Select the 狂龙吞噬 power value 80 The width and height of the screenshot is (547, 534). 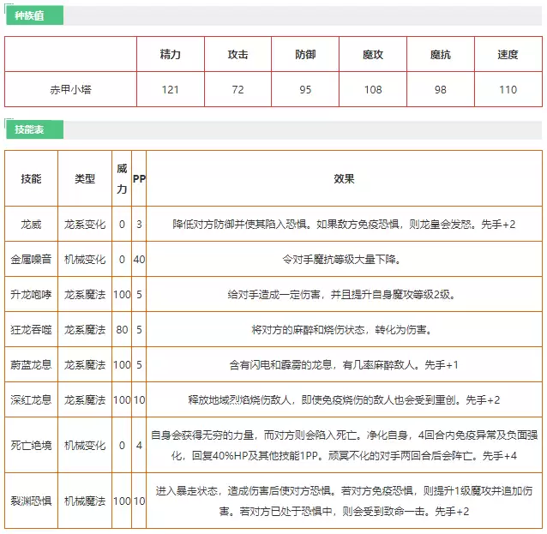tap(122, 329)
